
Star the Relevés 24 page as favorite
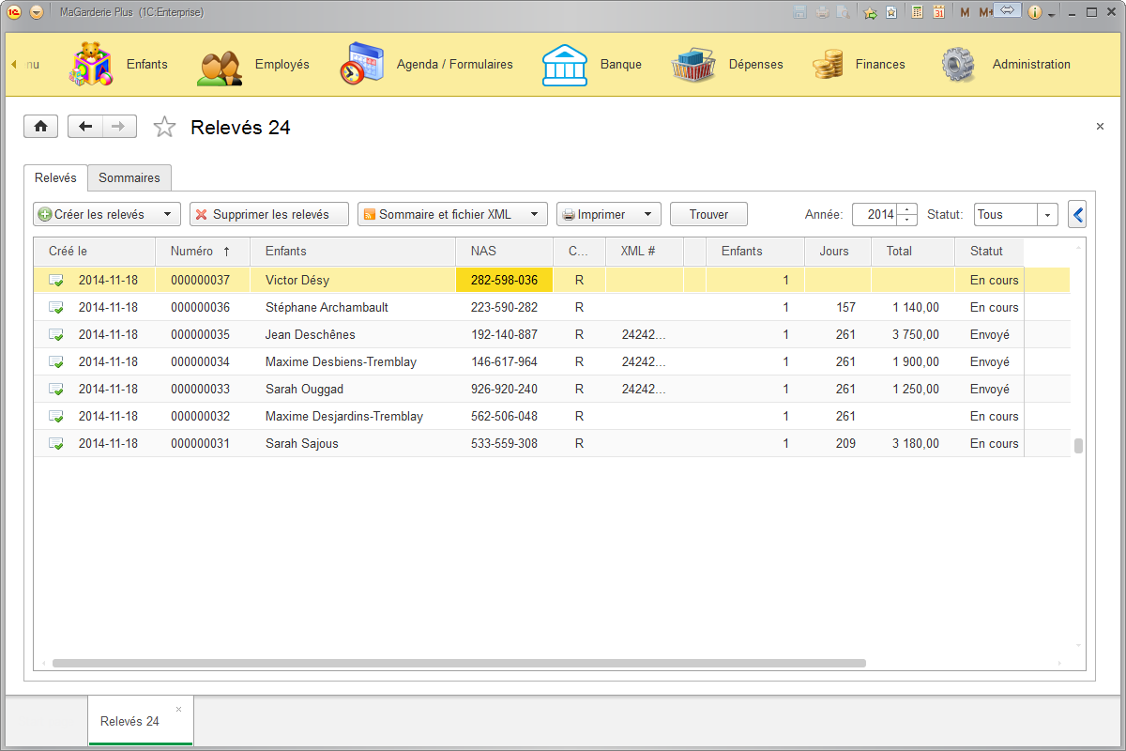coord(164,126)
